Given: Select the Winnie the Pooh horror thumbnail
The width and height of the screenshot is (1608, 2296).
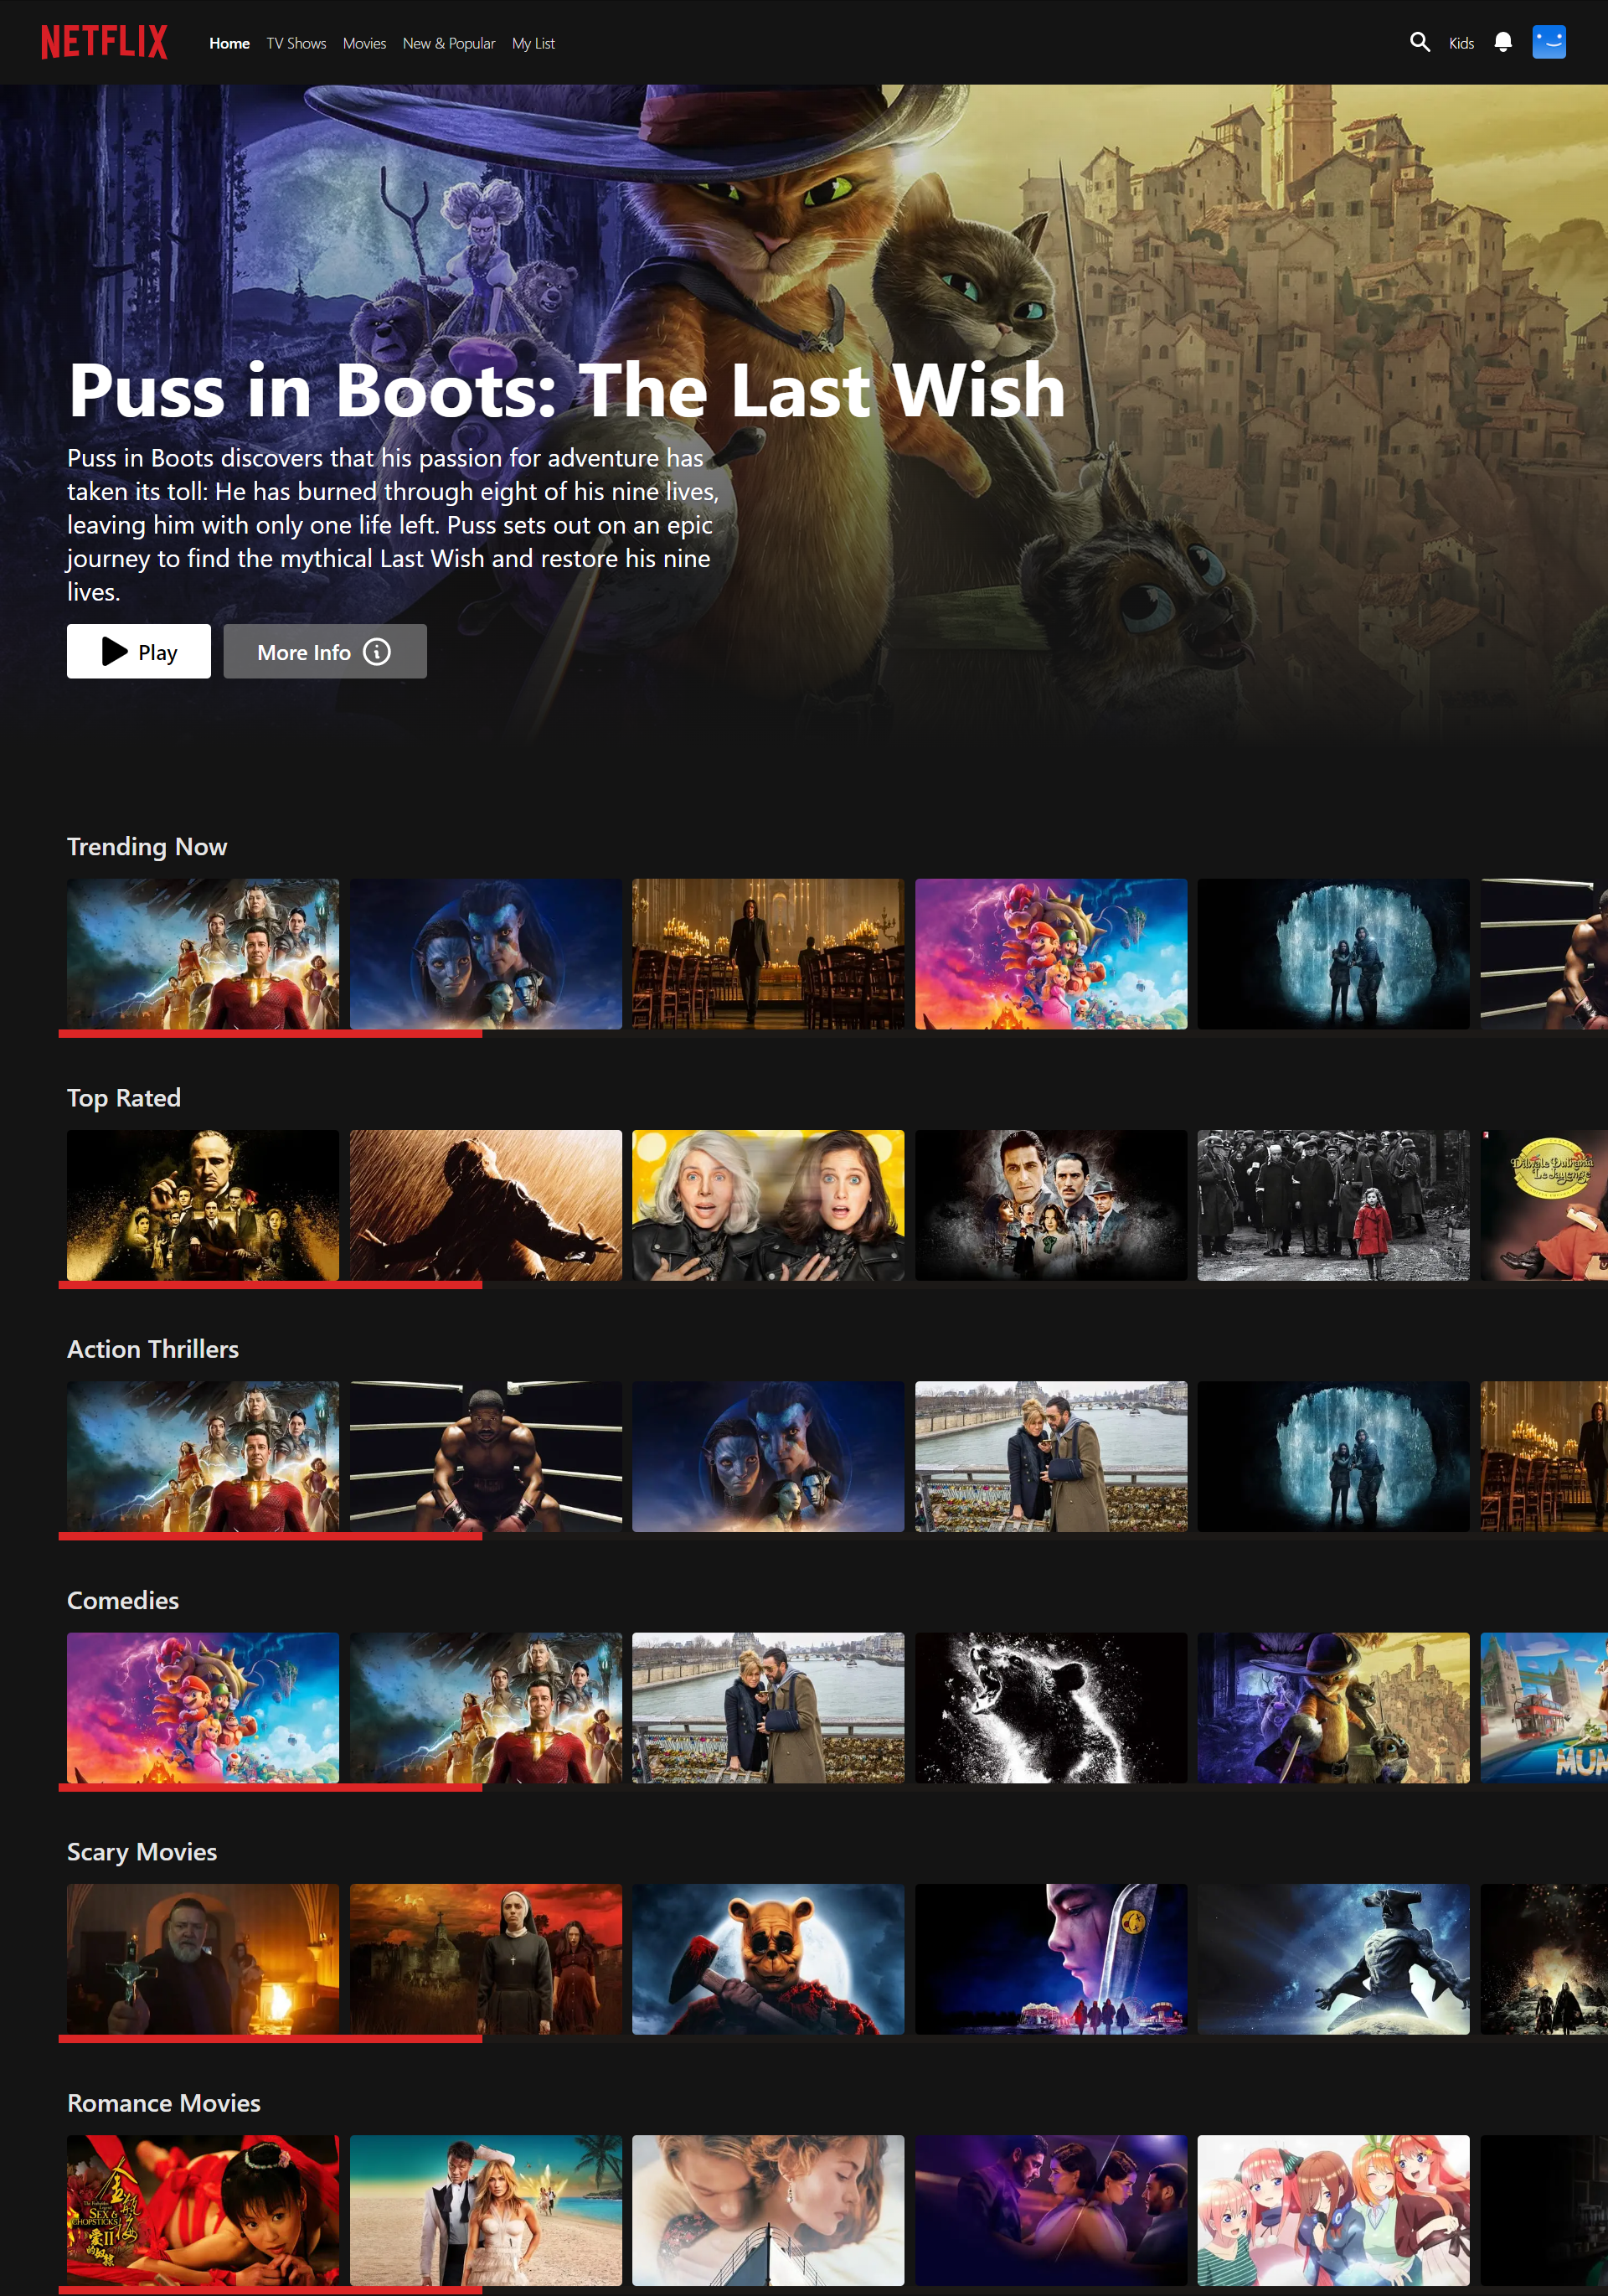Looking at the screenshot, I should tap(768, 1958).
